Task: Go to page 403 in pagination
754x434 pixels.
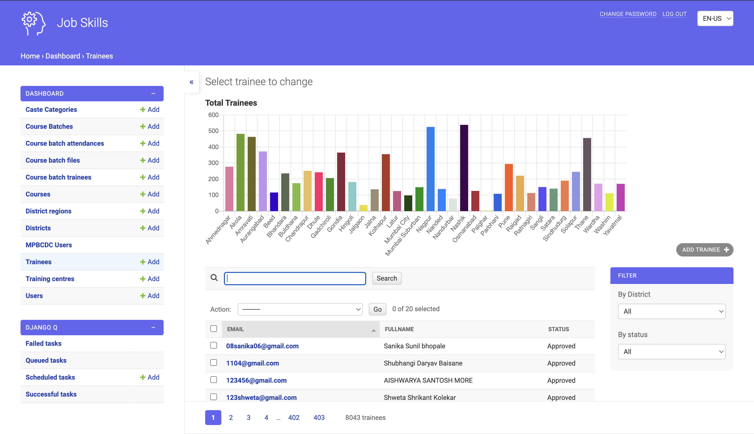Action: (x=319, y=417)
